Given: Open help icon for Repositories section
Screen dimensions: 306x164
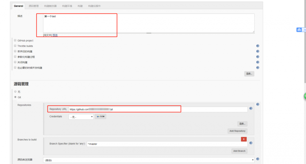Looking at the screenshot, I should tap(258, 104).
